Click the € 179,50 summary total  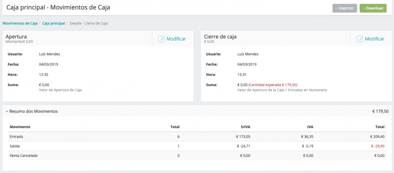[x=380, y=111]
